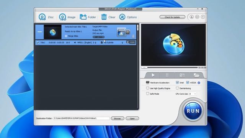The width and height of the screenshot is (245, 138).
Task: Clear the loaded title list
Action: [x=108, y=17]
